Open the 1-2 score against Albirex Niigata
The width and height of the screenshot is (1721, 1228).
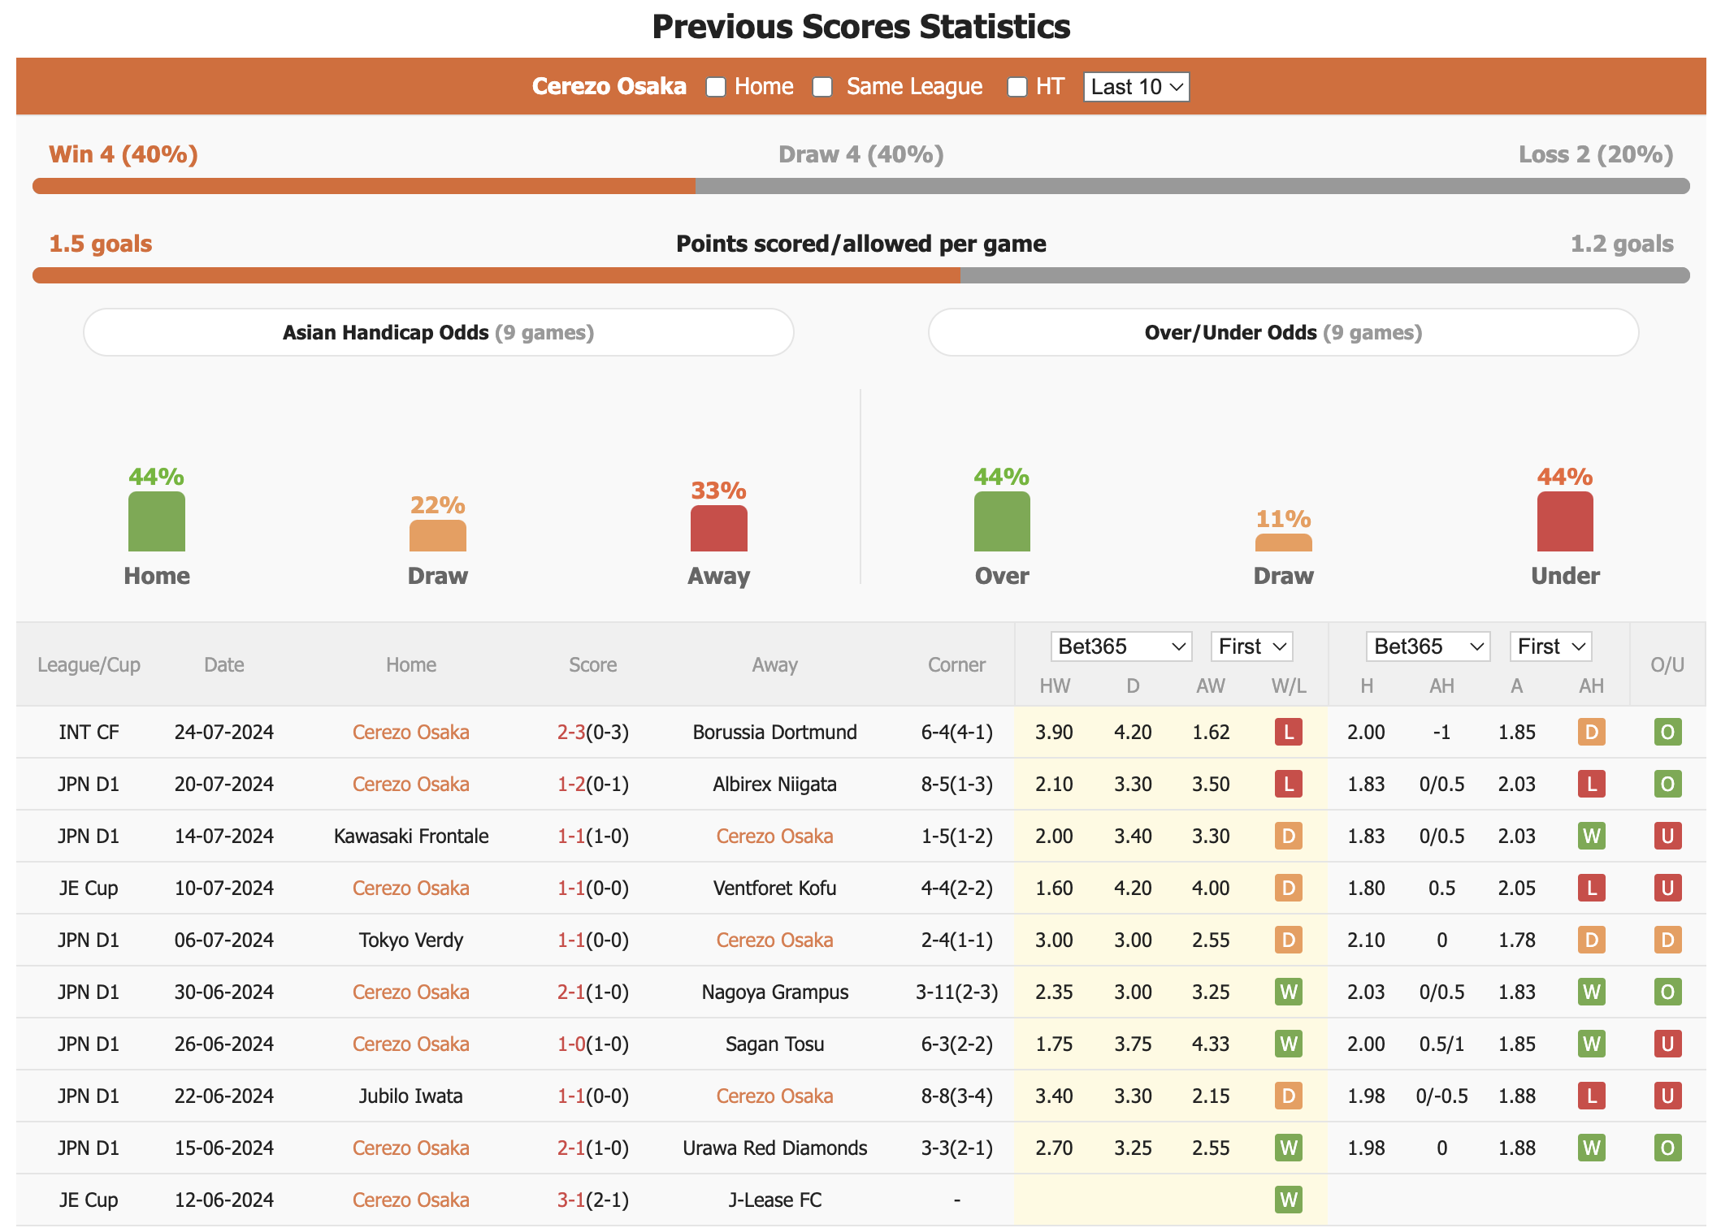(x=571, y=784)
